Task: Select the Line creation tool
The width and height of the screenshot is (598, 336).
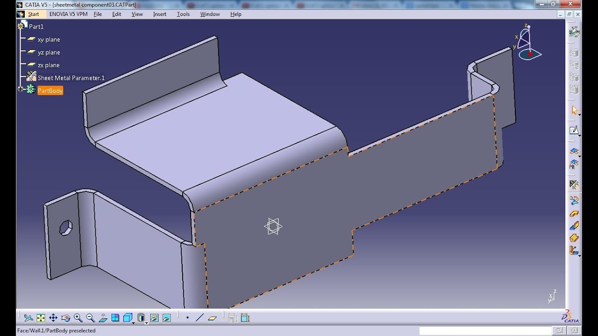Action: click(200, 318)
